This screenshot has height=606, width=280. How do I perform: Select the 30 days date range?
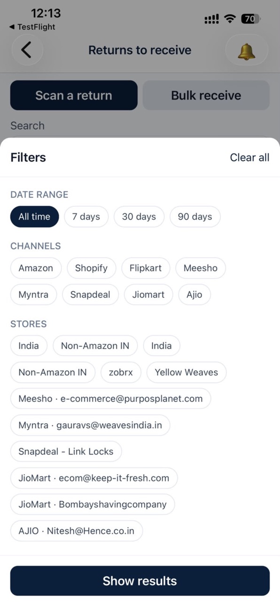[x=139, y=217]
